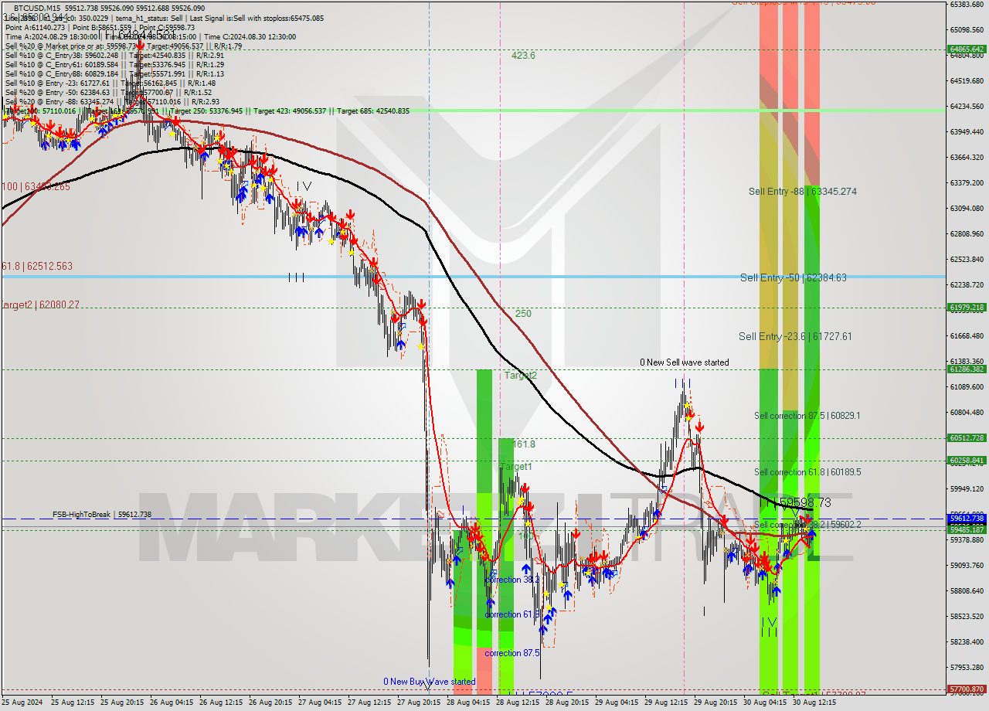Click the 'FSB-HighToBreak | 59612.738' label
The image size is (989, 711).
[102, 515]
